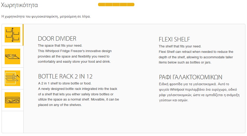Click 'The shelf that fits your need' text
The image size is (247, 136).
[x=180, y=46]
